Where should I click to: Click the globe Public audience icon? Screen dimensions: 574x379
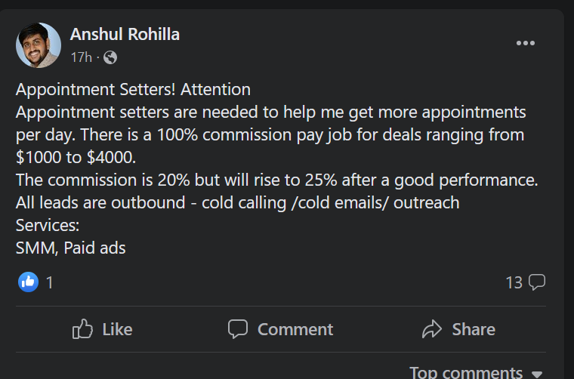coord(110,57)
